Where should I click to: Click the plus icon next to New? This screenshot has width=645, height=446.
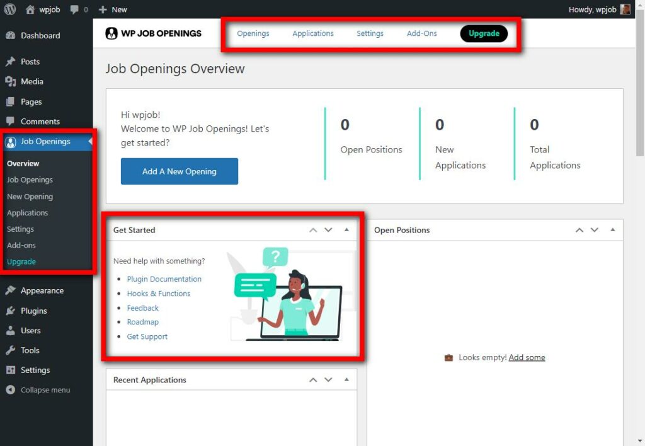coord(103,9)
